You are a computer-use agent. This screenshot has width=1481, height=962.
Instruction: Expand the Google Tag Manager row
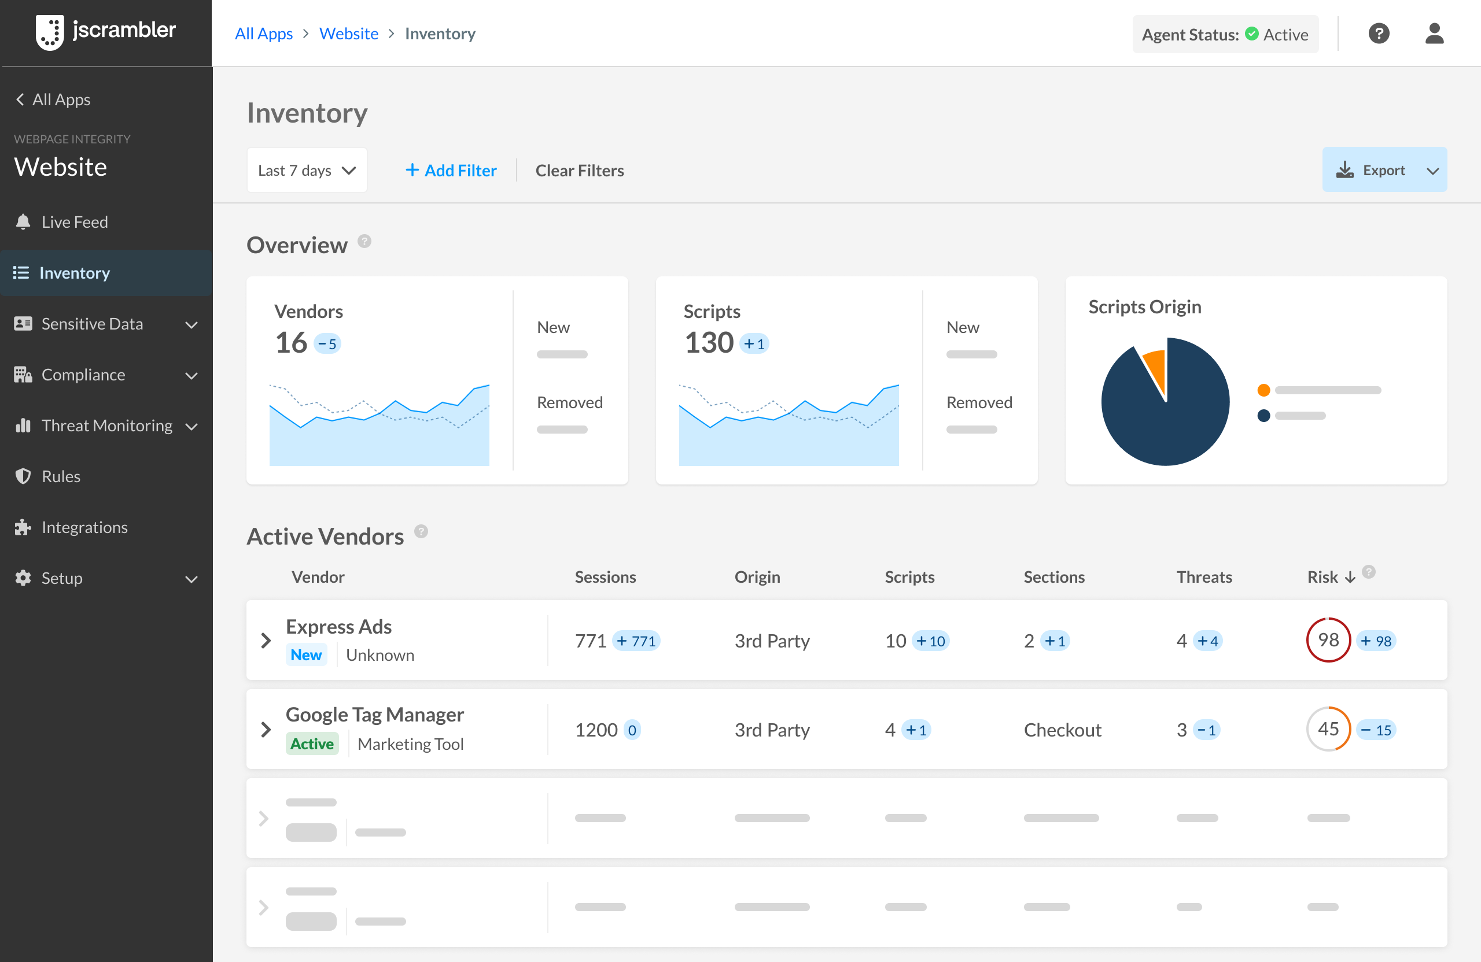[266, 730]
